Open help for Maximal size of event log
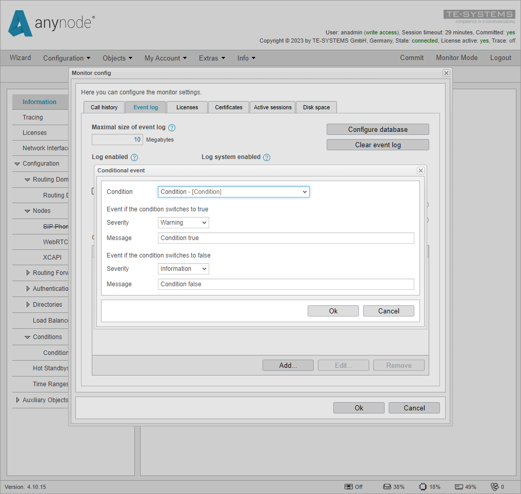Image resolution: width=521 pixels, height=494 pixels. (171, 127)
